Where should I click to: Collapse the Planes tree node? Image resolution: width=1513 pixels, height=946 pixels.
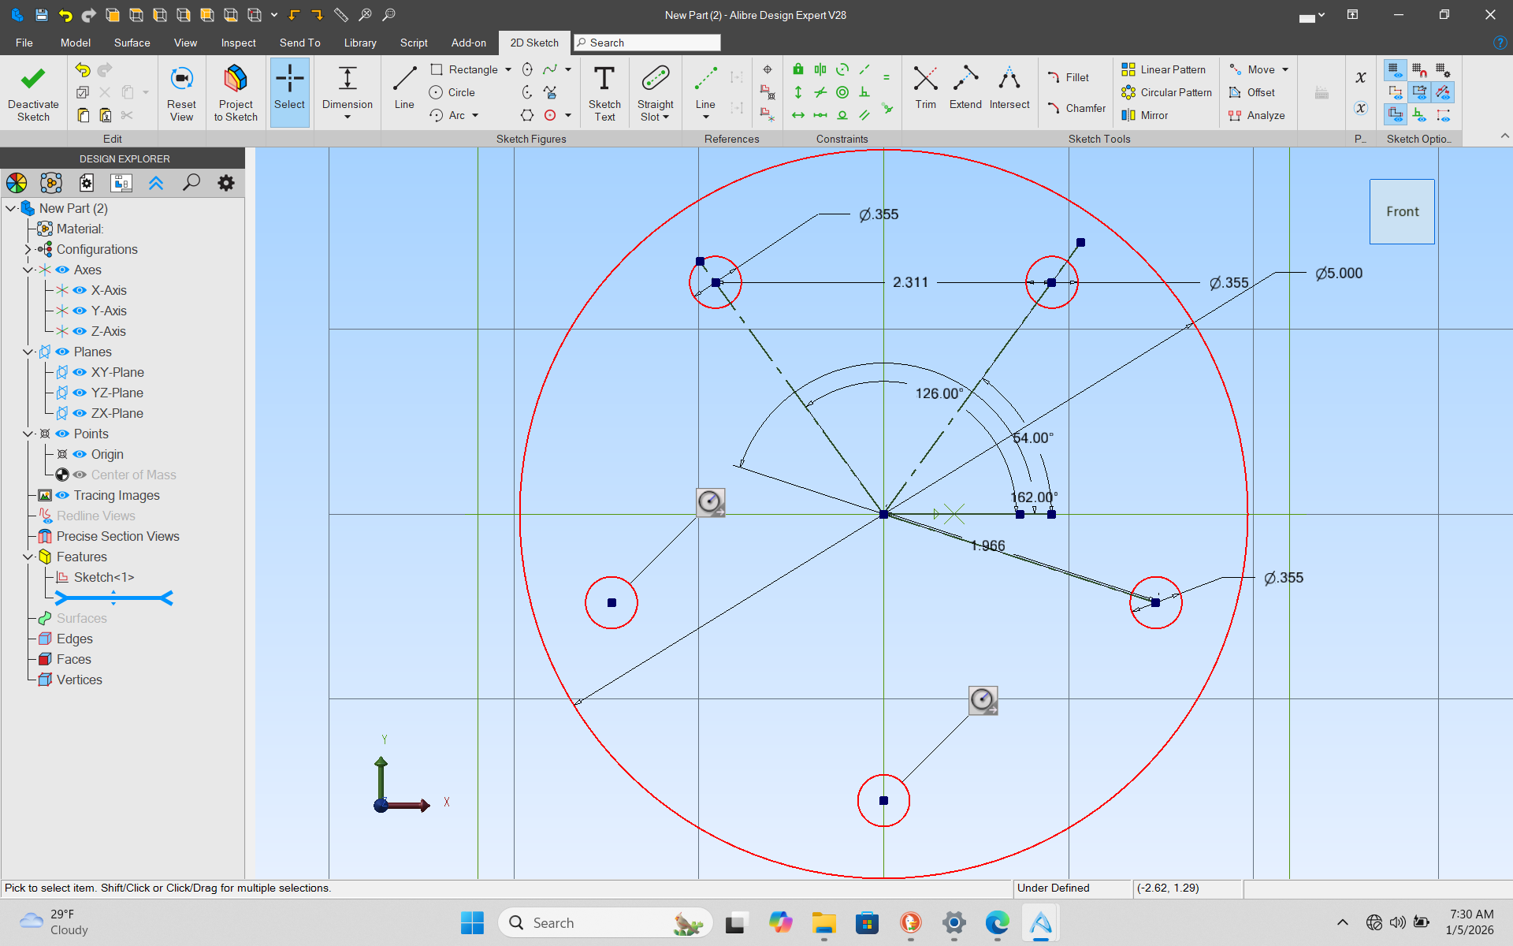tap(28, 352)
